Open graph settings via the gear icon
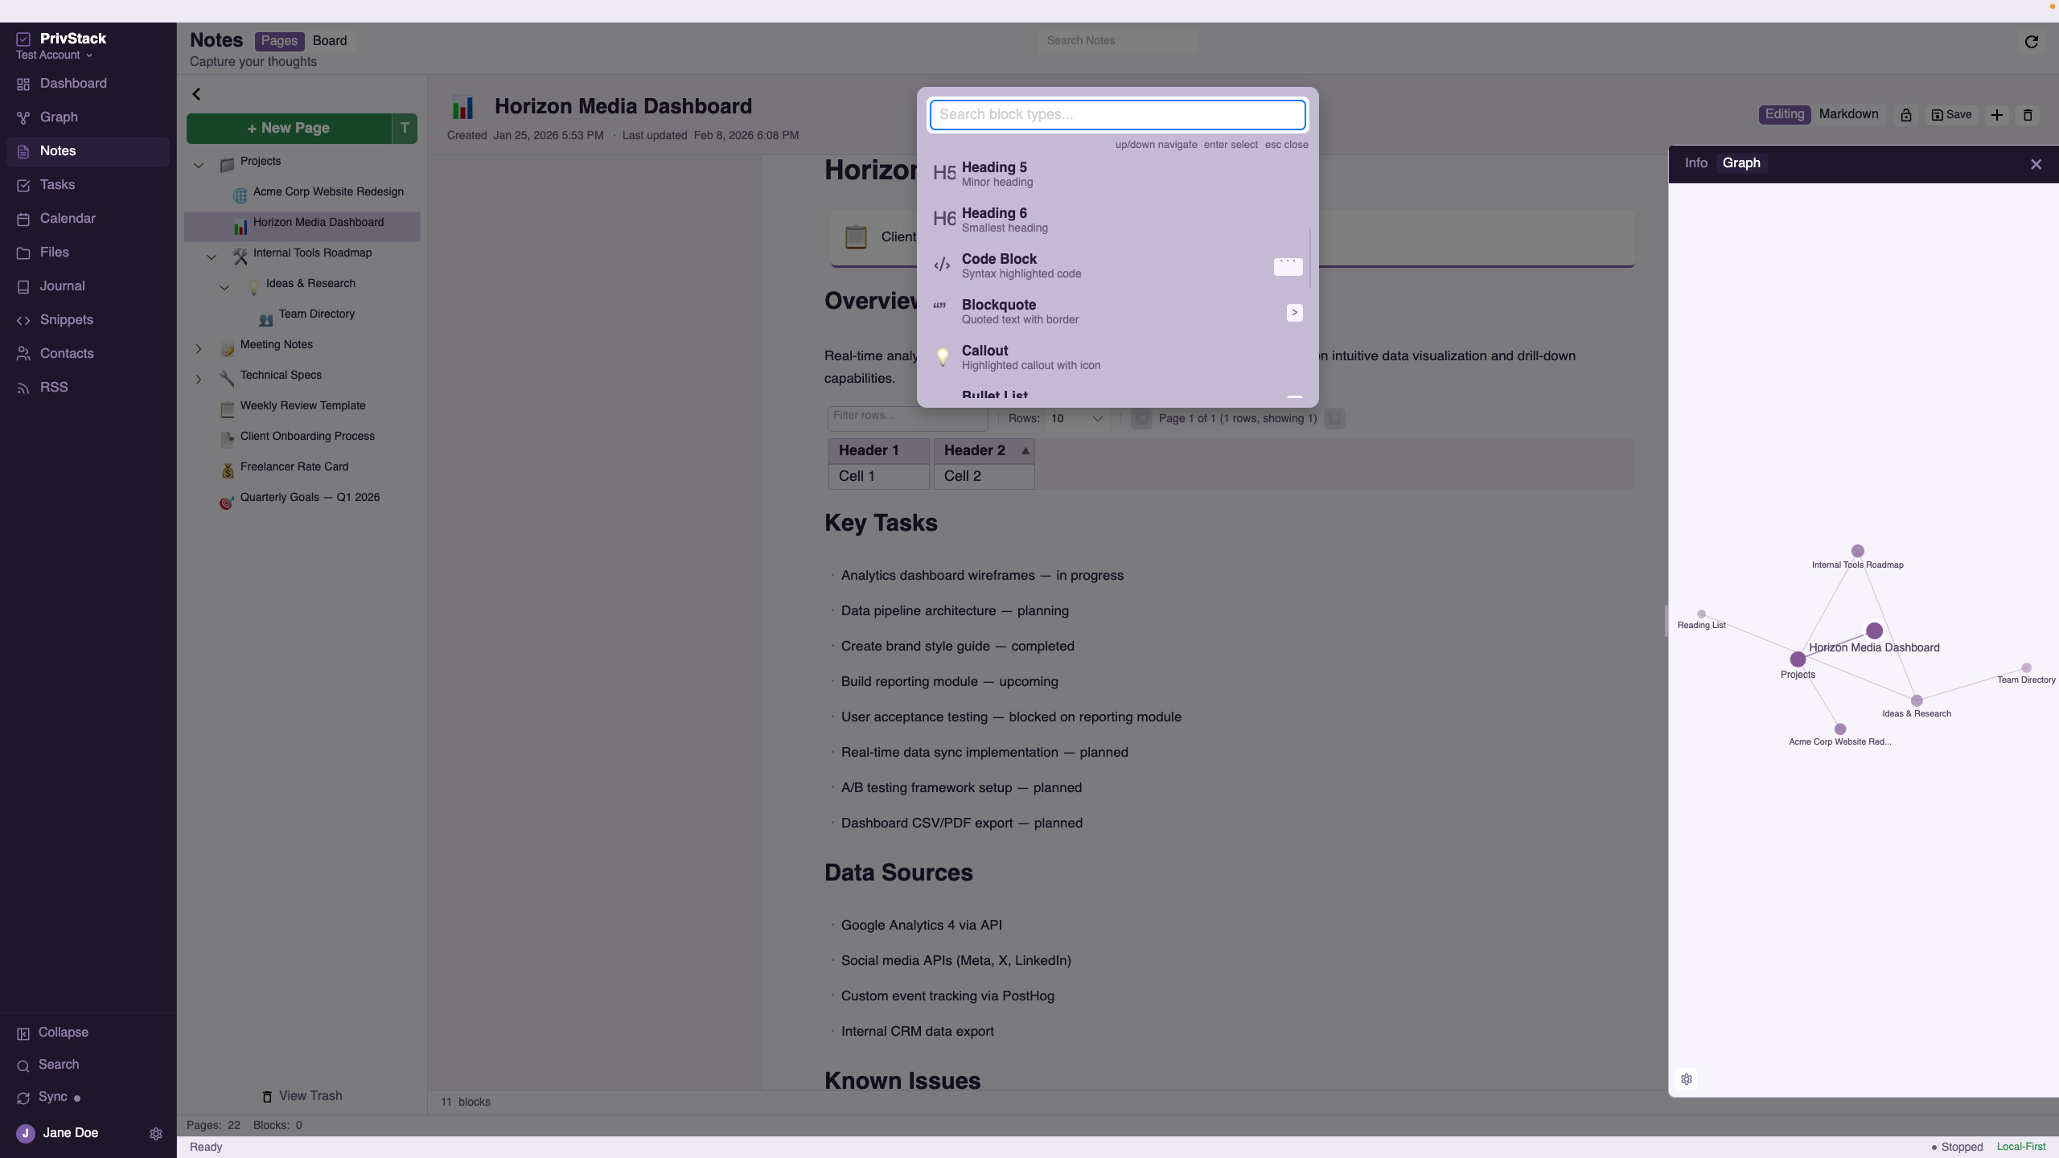The width and height of the screenshot is (2059, 1158). [x=1687, y=1078]
